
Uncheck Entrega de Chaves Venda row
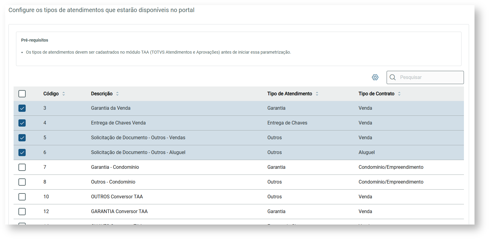point(22,123)
